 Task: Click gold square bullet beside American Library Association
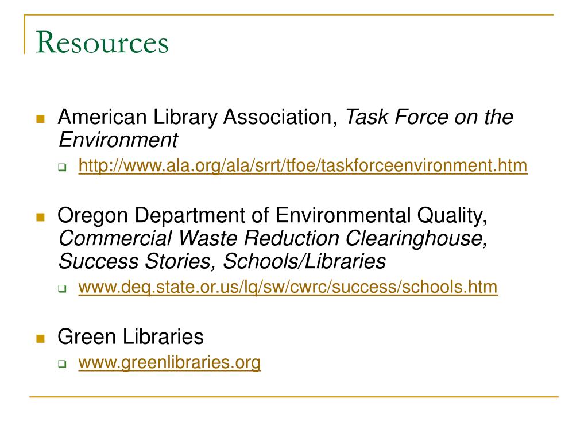[x=41, y=119]
